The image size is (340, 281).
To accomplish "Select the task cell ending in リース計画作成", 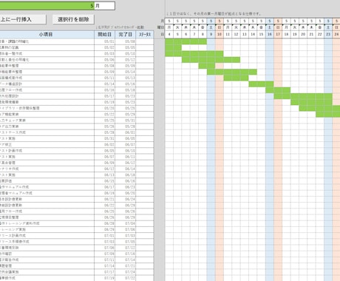I will click(47, 235).
